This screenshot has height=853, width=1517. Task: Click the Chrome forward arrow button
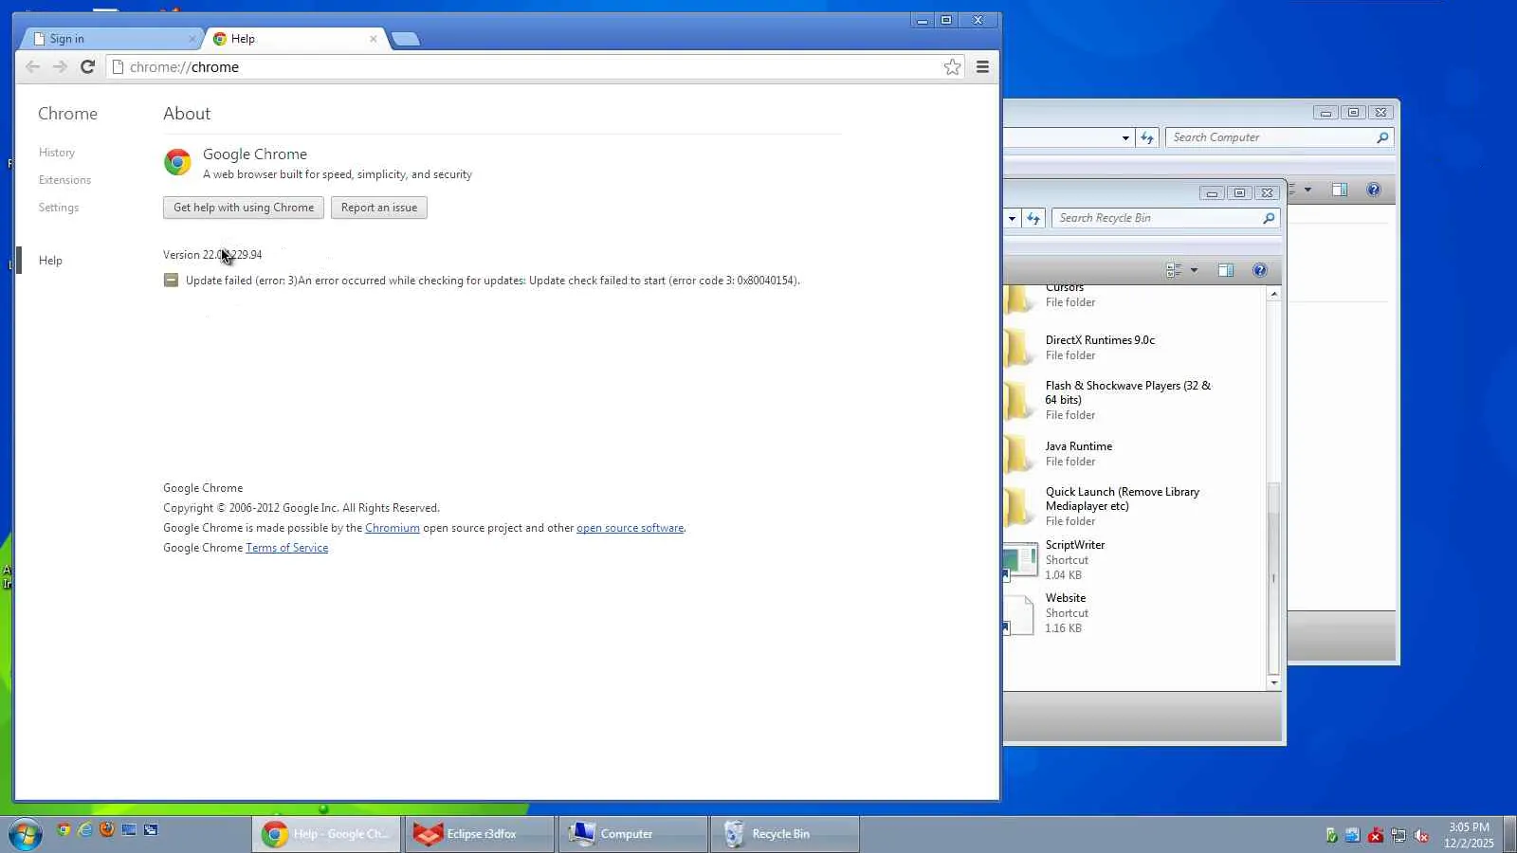(60, 66)
